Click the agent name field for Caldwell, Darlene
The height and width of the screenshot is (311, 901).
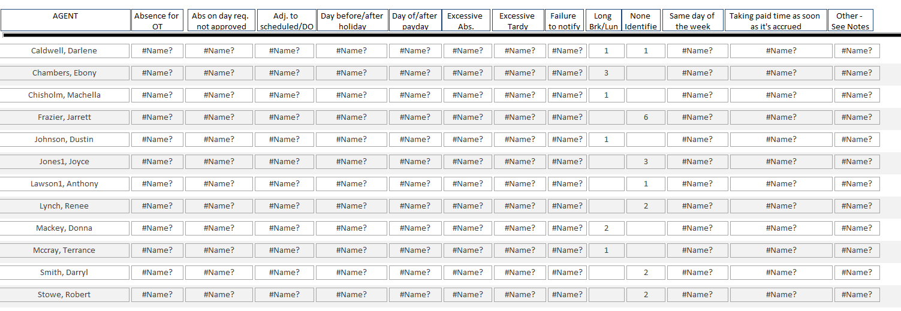tap(64, 51)
